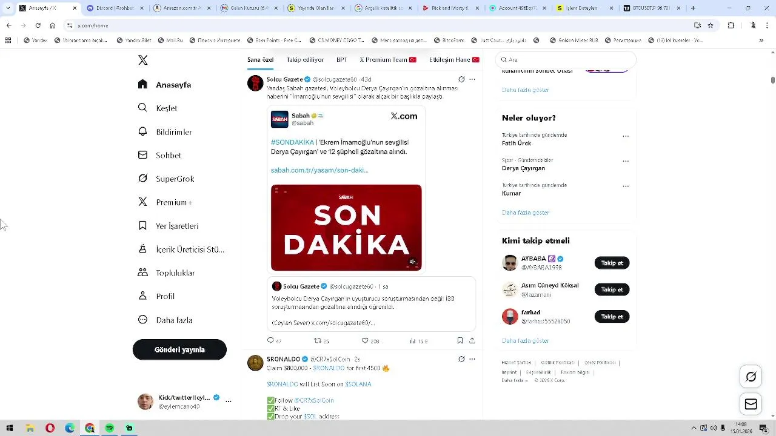
Task: Open floating messages button at bottom right
Action: point(751,404)
